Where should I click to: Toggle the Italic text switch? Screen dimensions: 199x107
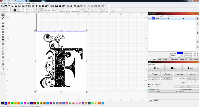click(x=67, y=11)
